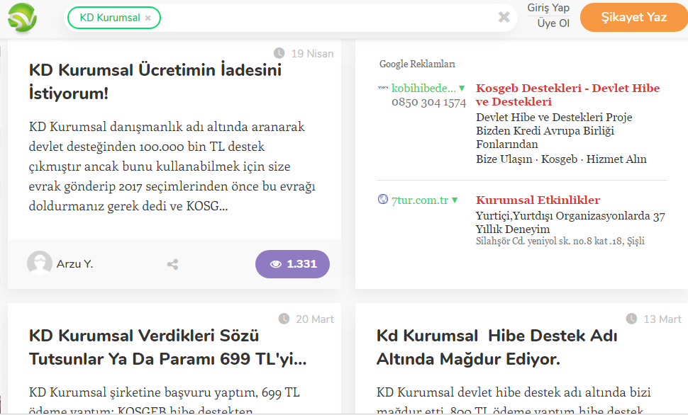The height and width of the screenshot is (415, 688).
Task: Open the Üye Ol signup link
Action: tap(553, 23)
